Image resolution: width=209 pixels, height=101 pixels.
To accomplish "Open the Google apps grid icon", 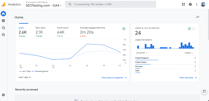I will (x=183, y=4).
